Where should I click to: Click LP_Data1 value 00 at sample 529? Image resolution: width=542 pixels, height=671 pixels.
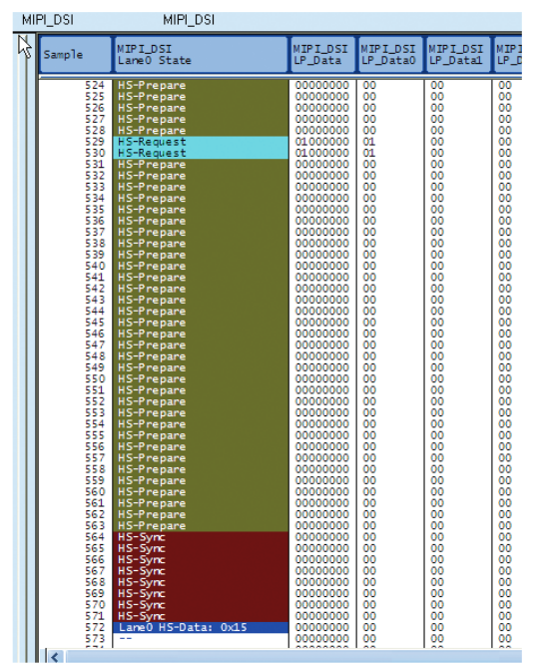(x=437, y=142)
